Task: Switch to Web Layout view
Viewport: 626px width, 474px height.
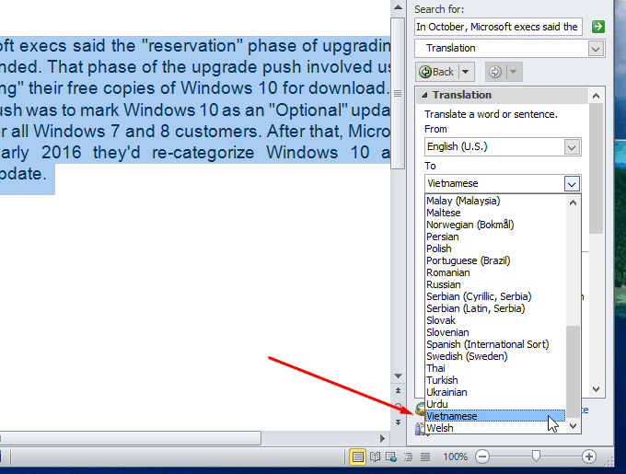Action: 390,457
